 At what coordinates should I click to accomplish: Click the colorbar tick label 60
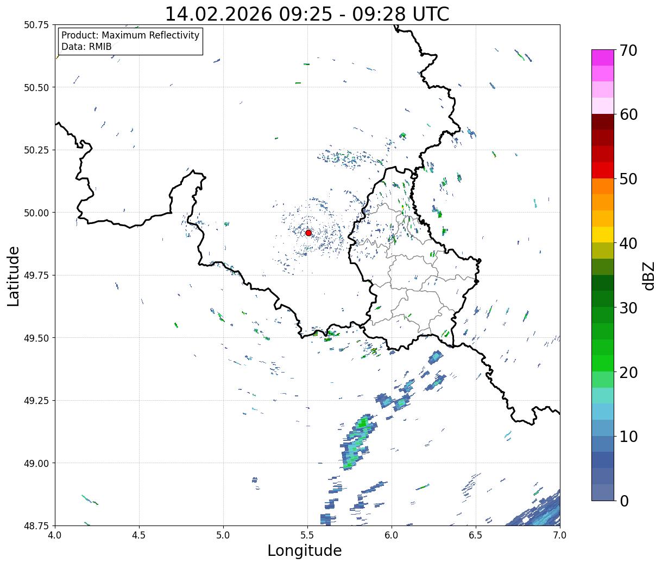(628, 114)
